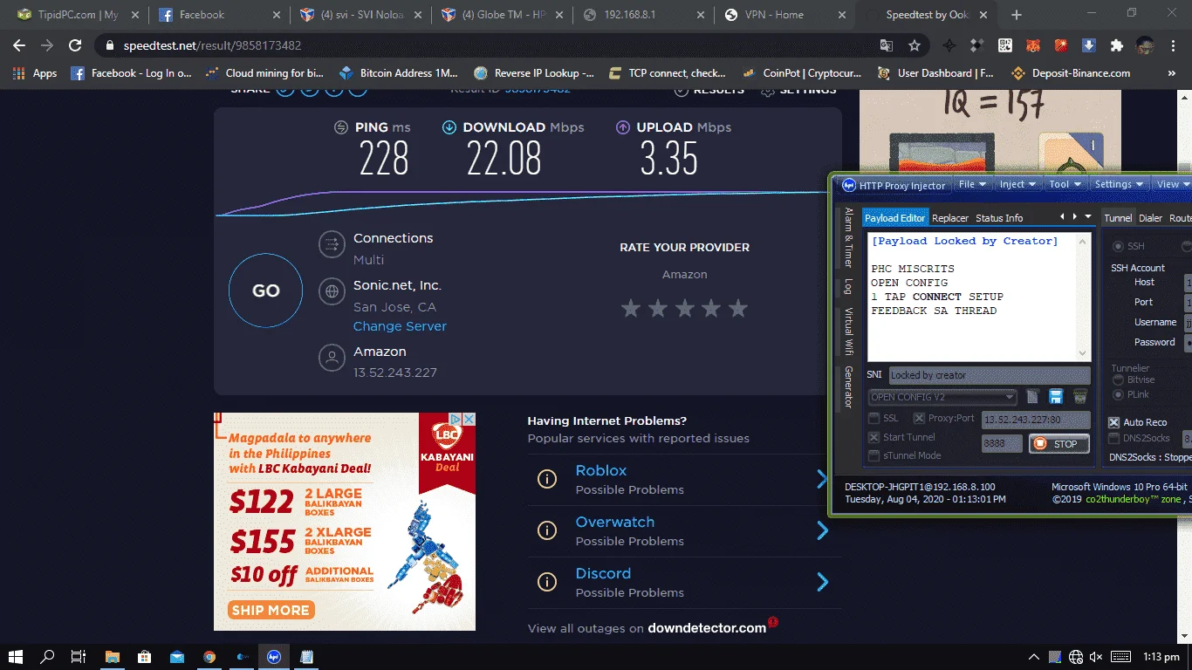1192x670 pixels.
Task: Click the Connections multi icon
Action: [x=332, y=243]
